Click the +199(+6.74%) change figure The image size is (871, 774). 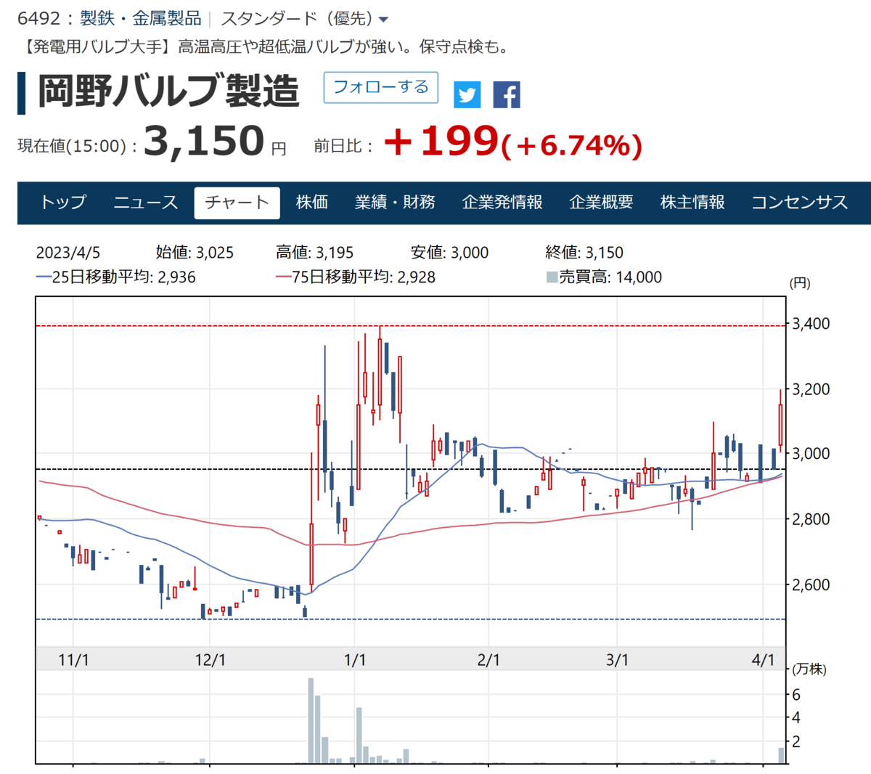512,142
